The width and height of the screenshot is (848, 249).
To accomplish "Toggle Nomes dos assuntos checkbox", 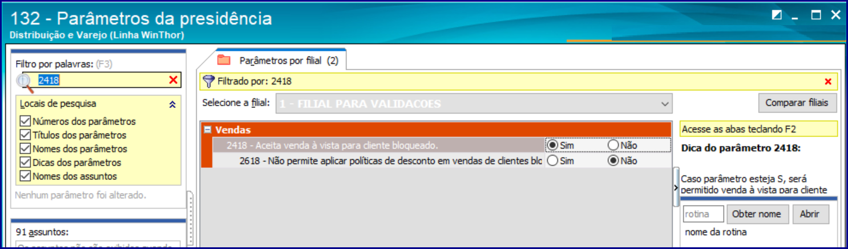I will [25, 176].
